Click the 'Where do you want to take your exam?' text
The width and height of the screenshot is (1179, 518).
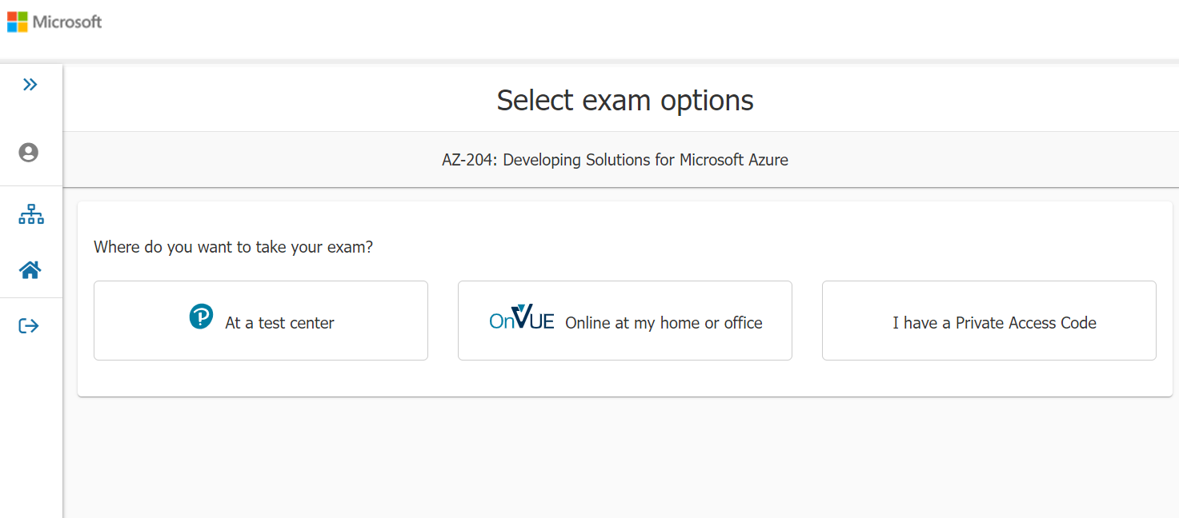click(x=231, y=247)
